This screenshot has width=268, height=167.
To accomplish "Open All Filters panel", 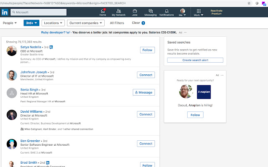I will click(x=117, y=23).
